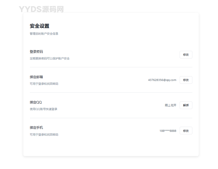The image size is (218, 169).
Task: Click the QQ nickname 陌上花开
Action: click(x=170, y=105)
